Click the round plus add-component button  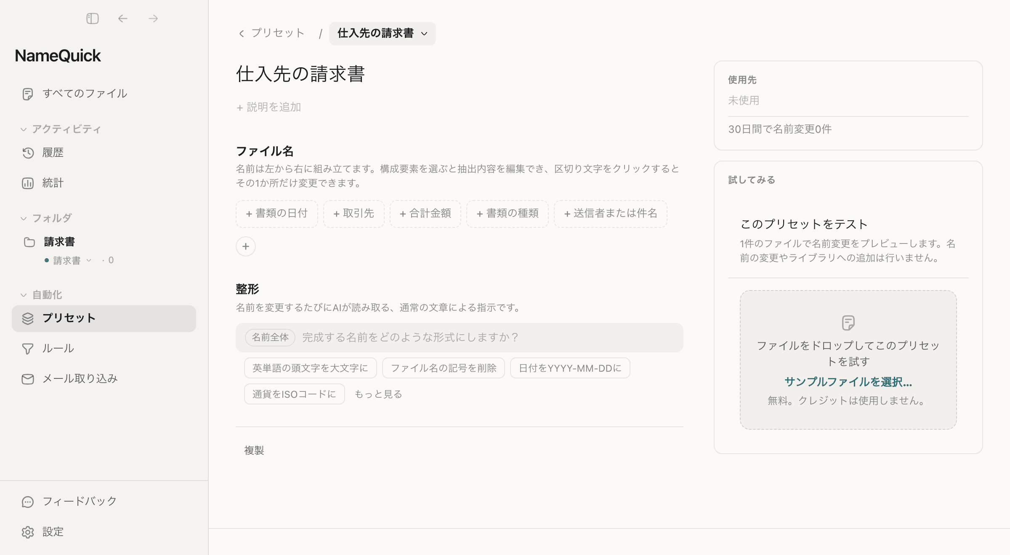point(246,246)
